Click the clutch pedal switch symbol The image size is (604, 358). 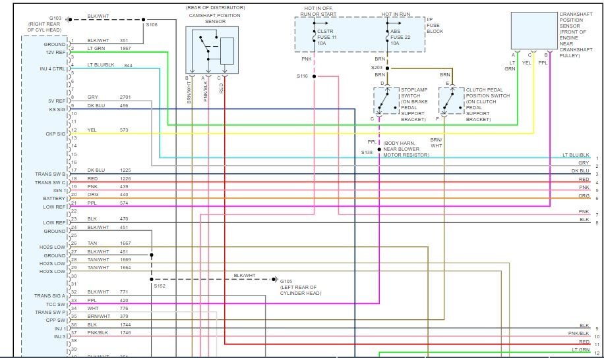coord(452,101)
